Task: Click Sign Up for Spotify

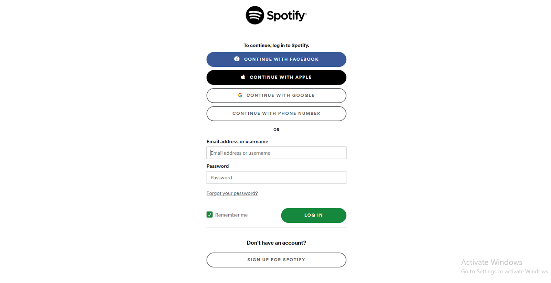Action: [276, 260]
